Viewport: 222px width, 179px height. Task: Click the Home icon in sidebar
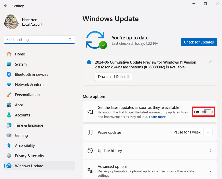point(9,54)
